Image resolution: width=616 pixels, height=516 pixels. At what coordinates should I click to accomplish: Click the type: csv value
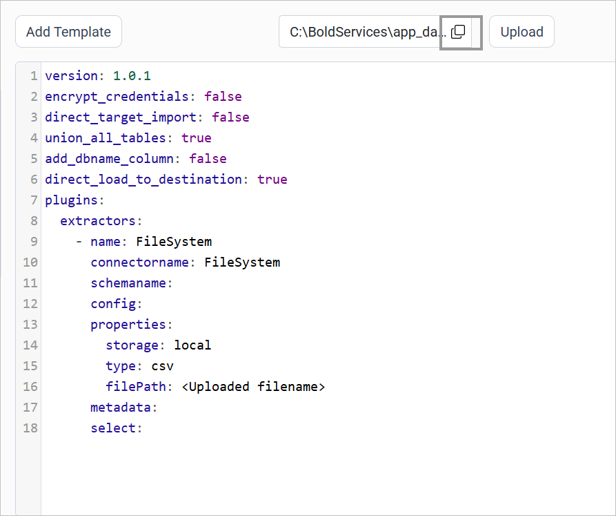pos(162,365)
